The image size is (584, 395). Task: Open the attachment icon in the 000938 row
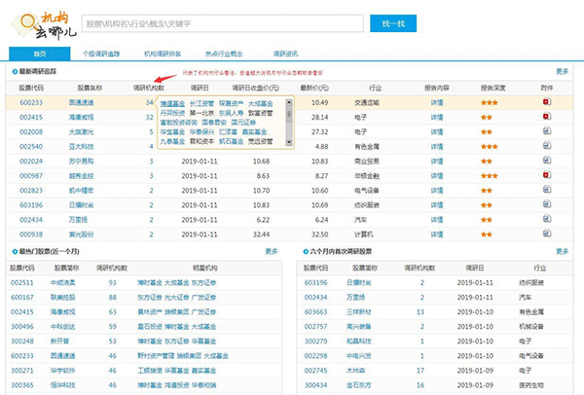(x=546, y=234)
